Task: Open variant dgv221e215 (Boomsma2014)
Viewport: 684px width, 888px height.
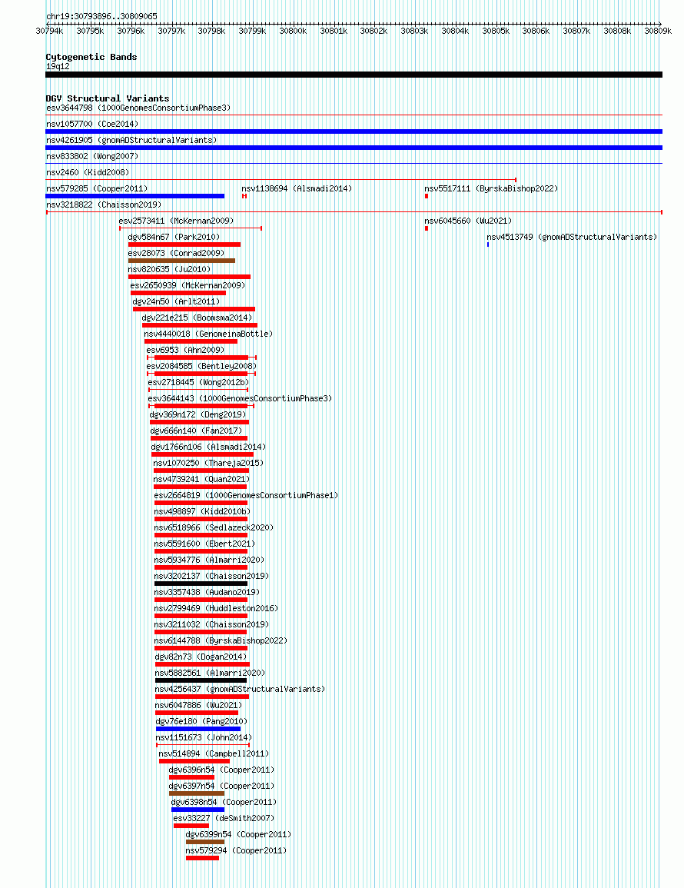Action: [x=197, y=318]
